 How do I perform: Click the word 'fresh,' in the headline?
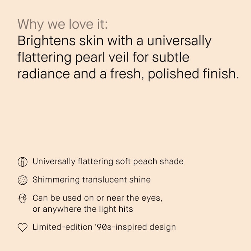click(127, 74)
